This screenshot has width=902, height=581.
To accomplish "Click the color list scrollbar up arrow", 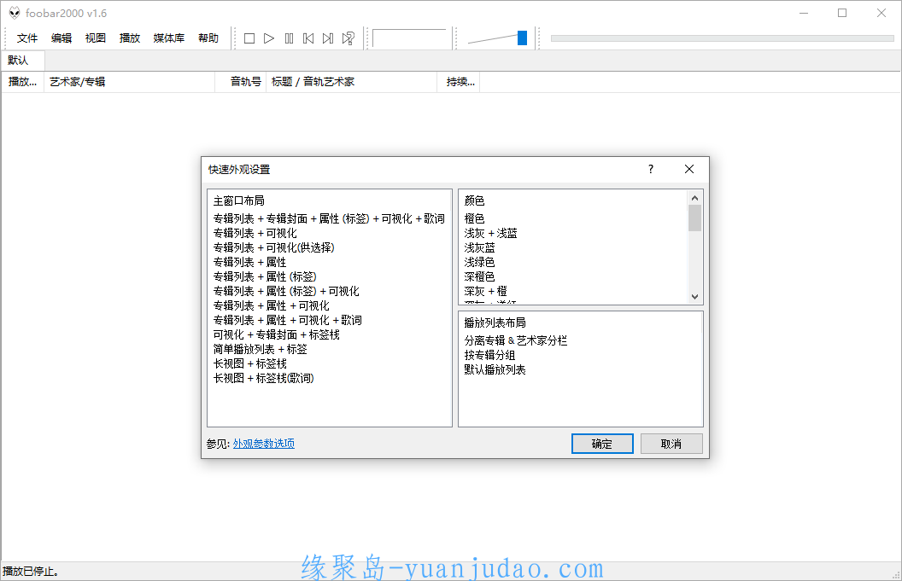I will pos(695,198).
